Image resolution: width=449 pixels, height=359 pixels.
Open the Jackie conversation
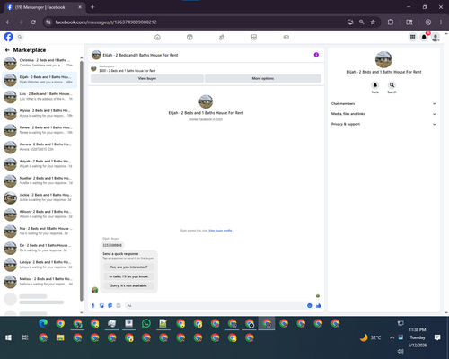[x=40, y=197]
